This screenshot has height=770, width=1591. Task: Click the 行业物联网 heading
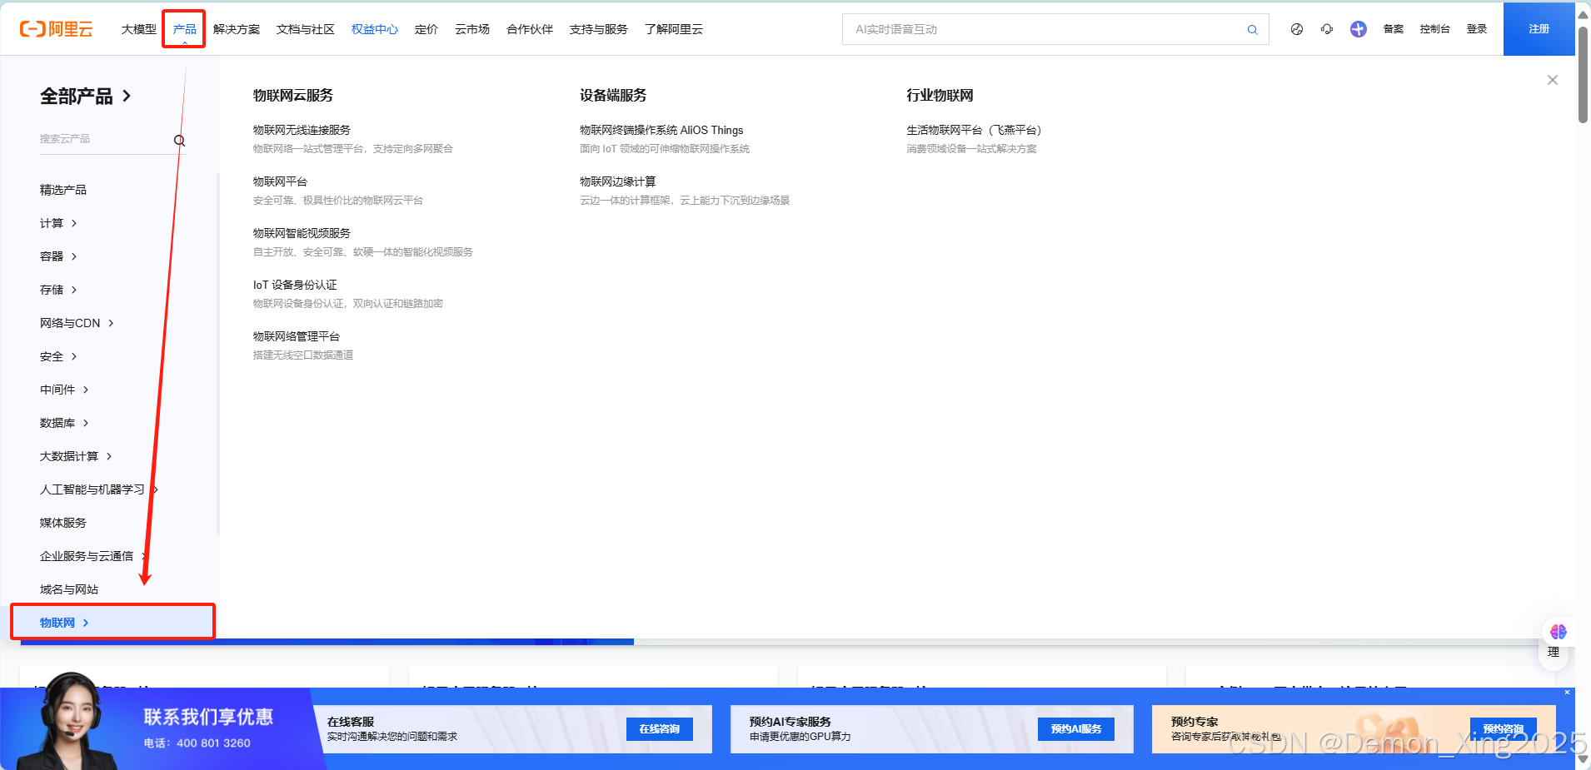pyautogui.click(x=940, y=96)
